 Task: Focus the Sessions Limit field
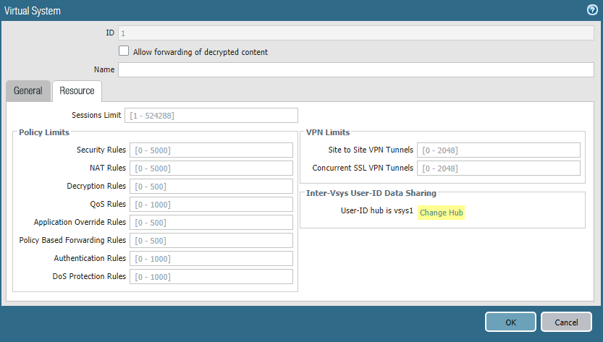coord(211,115)
